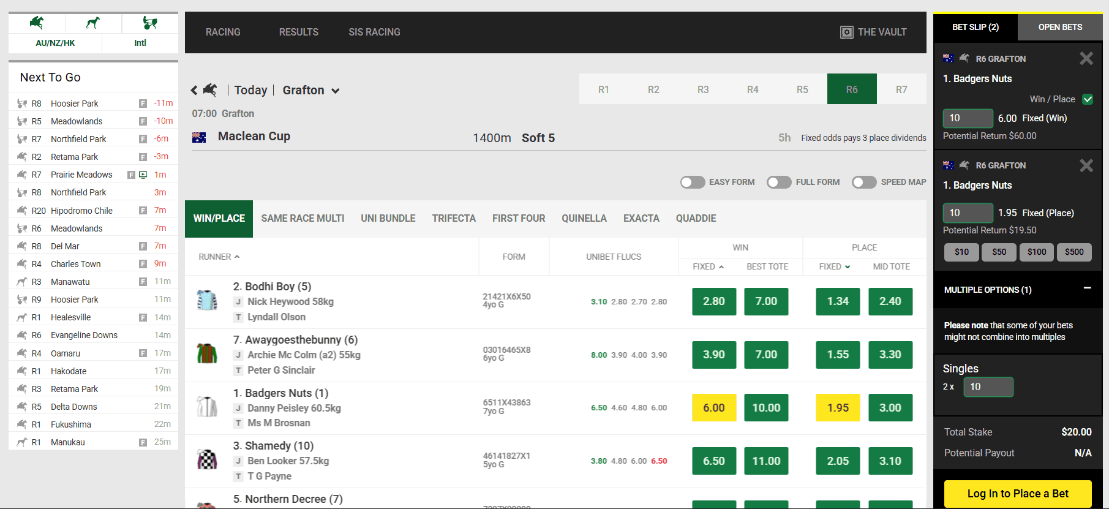Go to SIS Racing
This screenshot has width=1109, height=509.
click(x=374, y=32)
